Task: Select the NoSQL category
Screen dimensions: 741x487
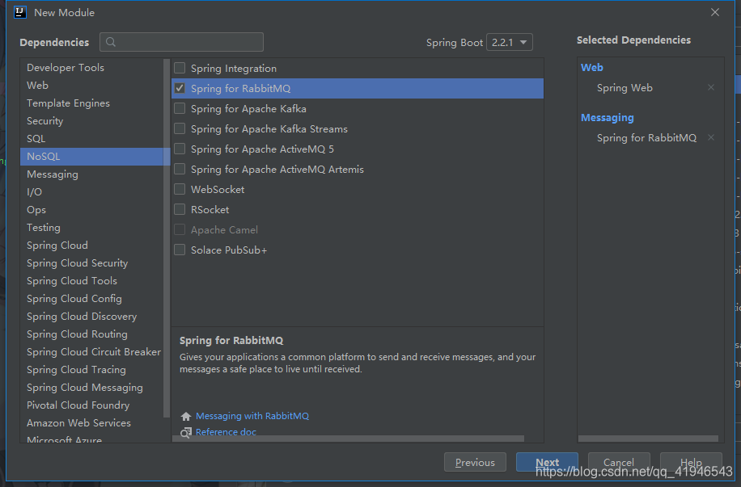Action: tap(91, 156)
